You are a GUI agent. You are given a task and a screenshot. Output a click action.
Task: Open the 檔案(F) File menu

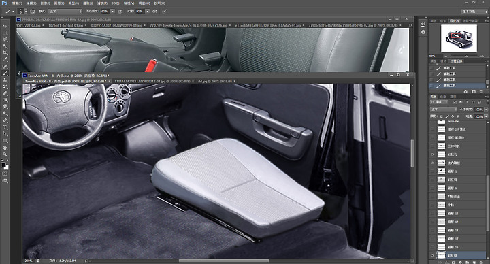(x=17, y=3)
